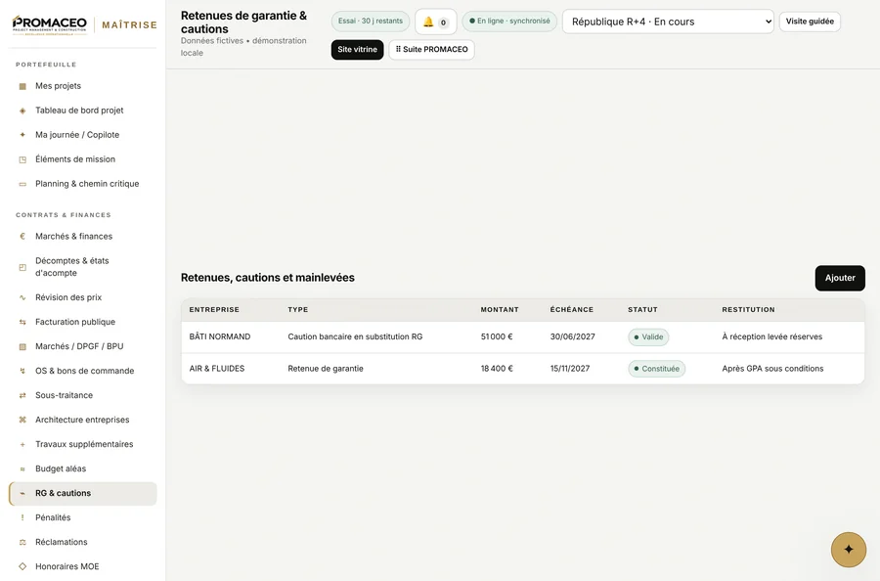Image resolution: width=880 pixels, height=581 pixels.
Task: Click the Constituée status badge
Action: pos(657,369)
